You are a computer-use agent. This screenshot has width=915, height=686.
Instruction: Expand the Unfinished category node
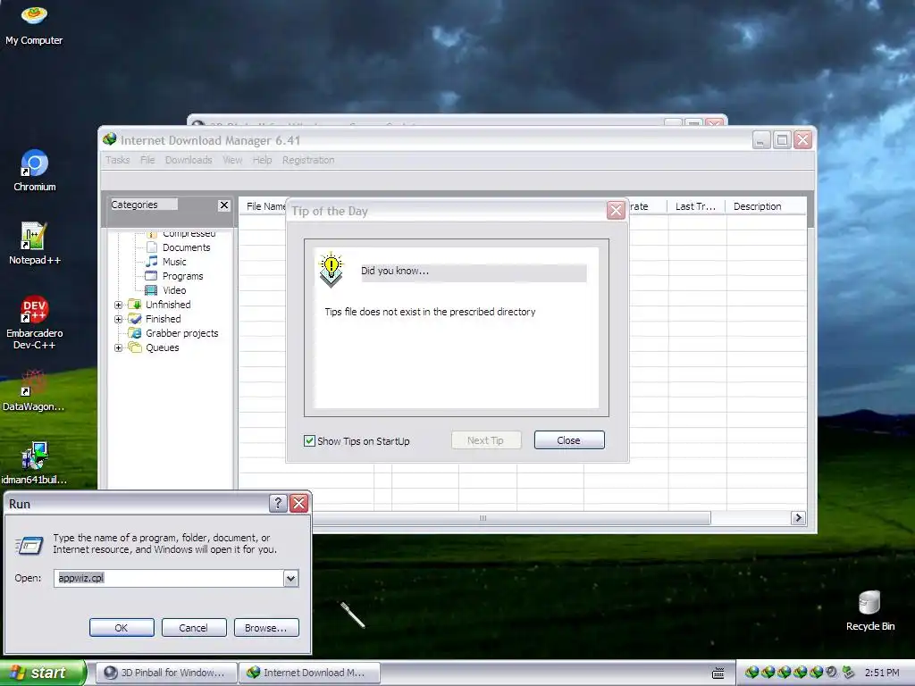[x=119, y=305]
